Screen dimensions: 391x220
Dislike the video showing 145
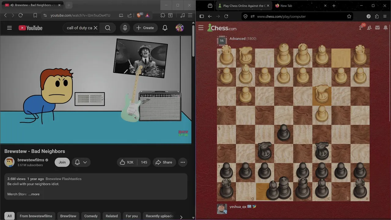144,162
